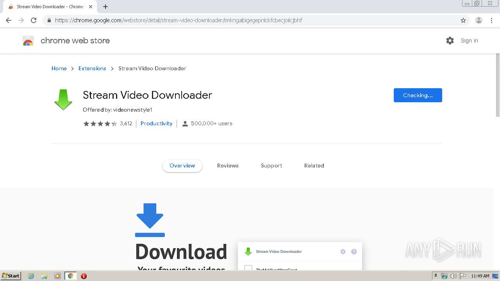Click the chrome web store title
500x281 pixels.
pyautogui.click(x=75, y=41)
